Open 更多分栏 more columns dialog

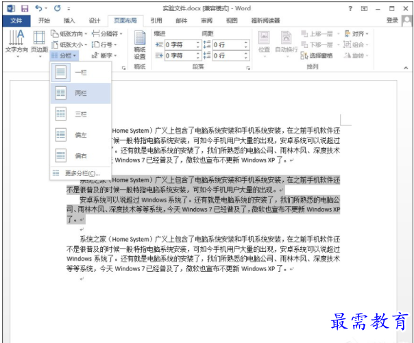pos(80,173)
